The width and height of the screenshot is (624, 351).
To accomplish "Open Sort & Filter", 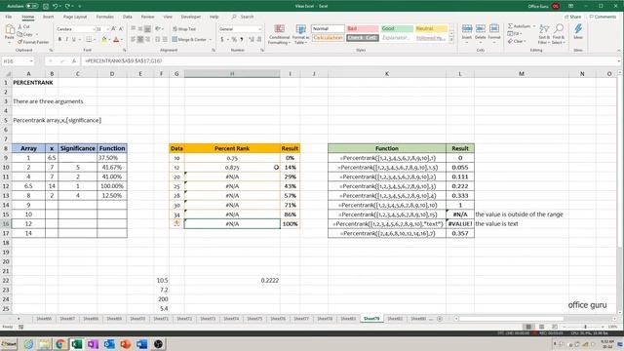I will [x=544, y=34].
